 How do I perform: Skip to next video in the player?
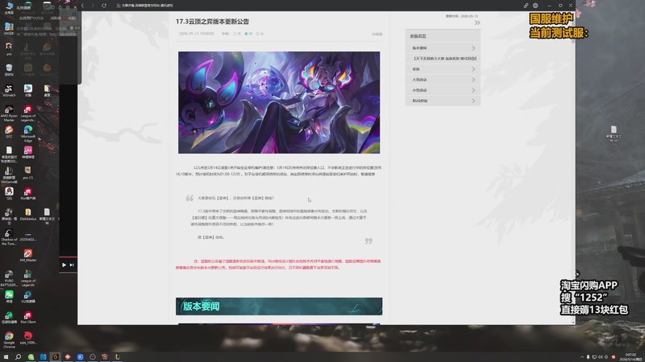(72, 265)
